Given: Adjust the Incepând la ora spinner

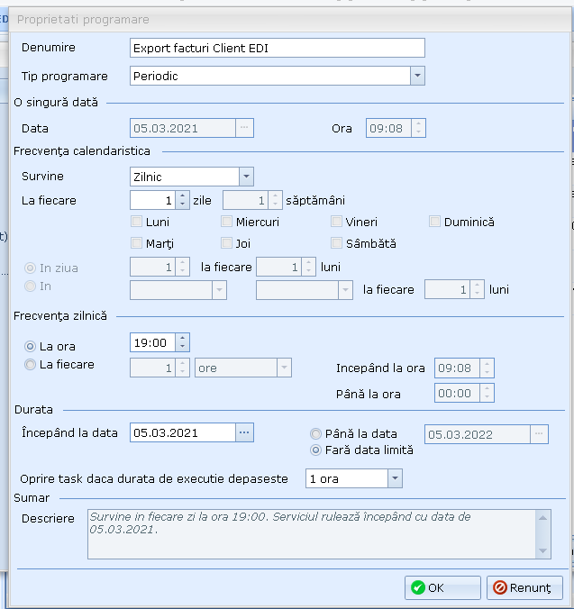Looking at the screenshot, I should coord(487,368).
